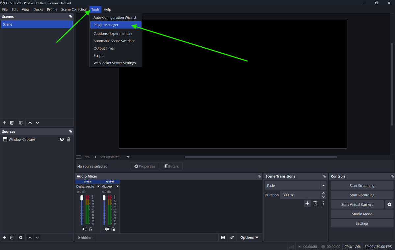The width and height of the screenshot is (395, 250).
Task: Float the Scene Transitions dock panel
Action: pyautogui.click(x=325, y=176)
